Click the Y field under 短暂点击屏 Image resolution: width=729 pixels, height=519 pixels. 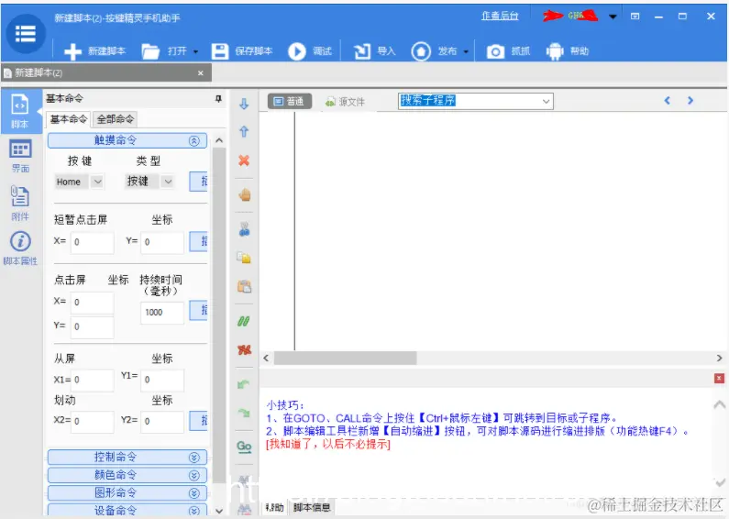coord(162,242)
